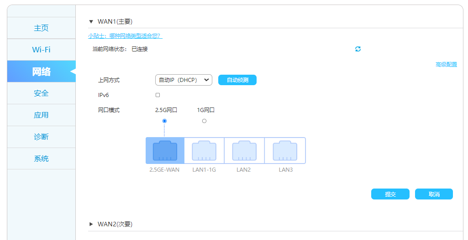Click the 提交 button

tap(390, 194)
